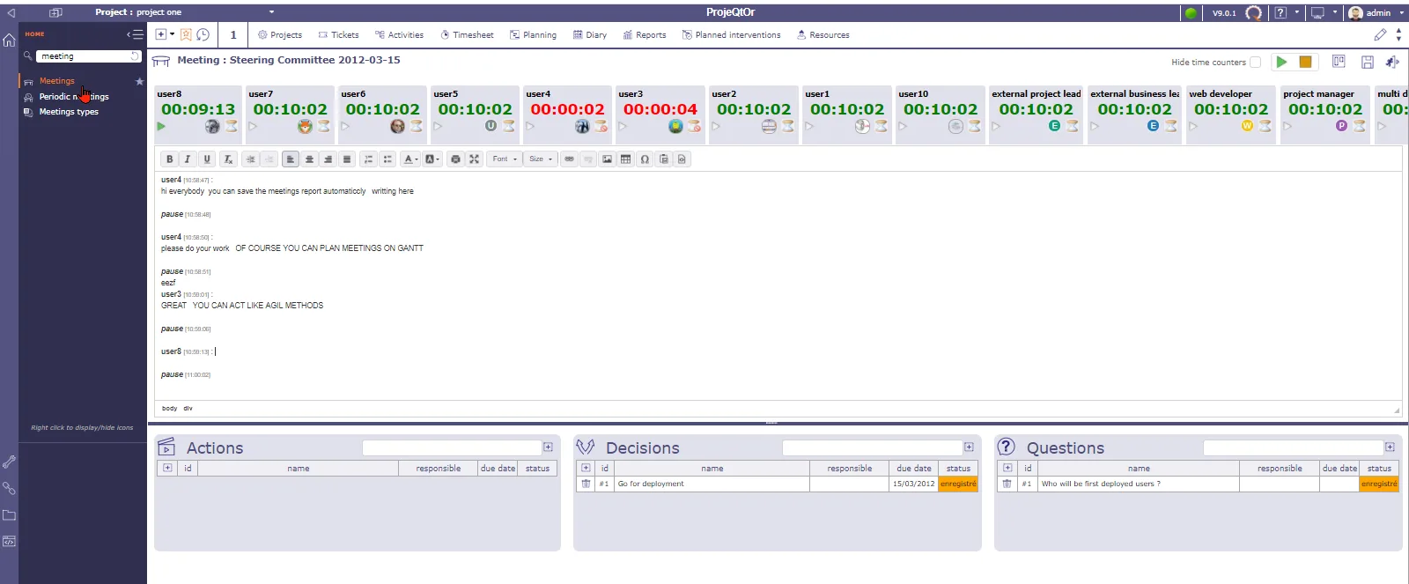Select Meetings types in sidebar
The height and width of the screenshot is (584, 1409).
pyautogui.click(x=69, y=112)
